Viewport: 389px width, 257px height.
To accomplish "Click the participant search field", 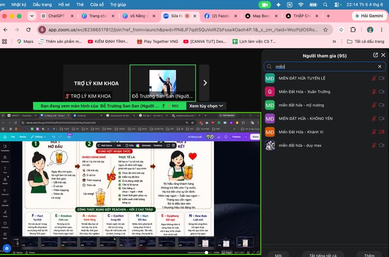I will (324, 67).
